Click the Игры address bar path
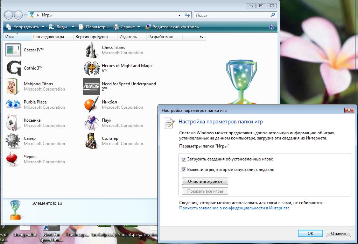This screenshot has height=244, width=358. point(47,15)
